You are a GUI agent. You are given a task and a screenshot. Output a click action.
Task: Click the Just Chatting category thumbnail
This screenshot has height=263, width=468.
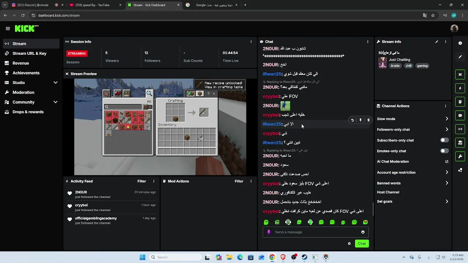382,62
